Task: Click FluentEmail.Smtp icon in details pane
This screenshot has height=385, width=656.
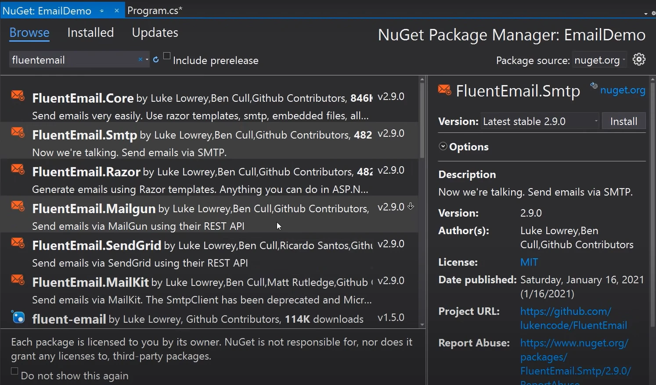Action: [444, 90]
